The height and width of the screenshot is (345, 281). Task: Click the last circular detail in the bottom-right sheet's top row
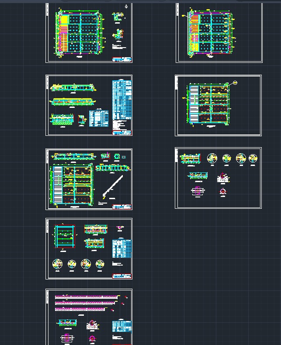(x=253, y=159)
